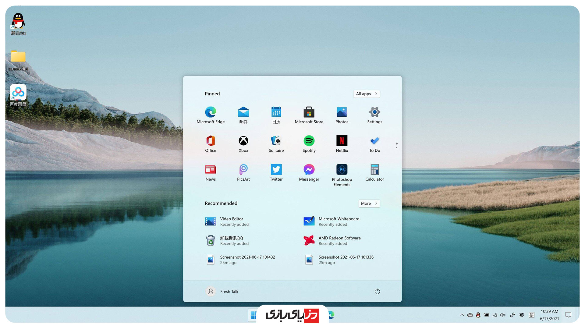This screenshot has width=585, height=329.
Task: Open the Microsoft Store app
Action: pos(309,115)
